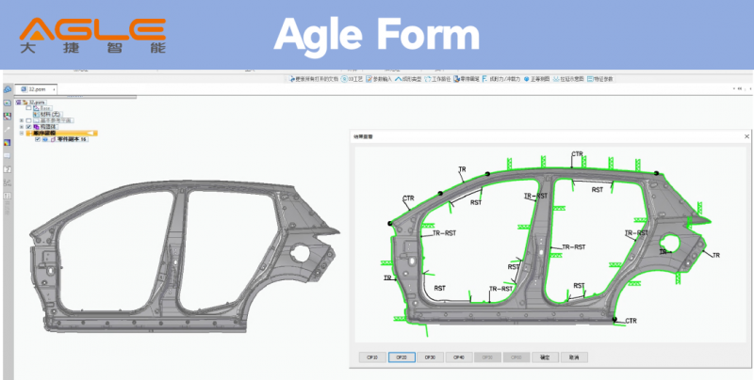The image size is (754, 380).
Task: Collapse the highlighted orange tree node
Action: 22,133
